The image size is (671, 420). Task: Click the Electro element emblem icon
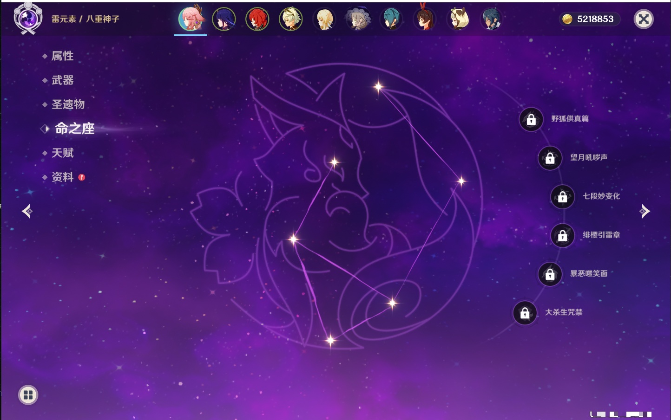[x=28, y=19]
